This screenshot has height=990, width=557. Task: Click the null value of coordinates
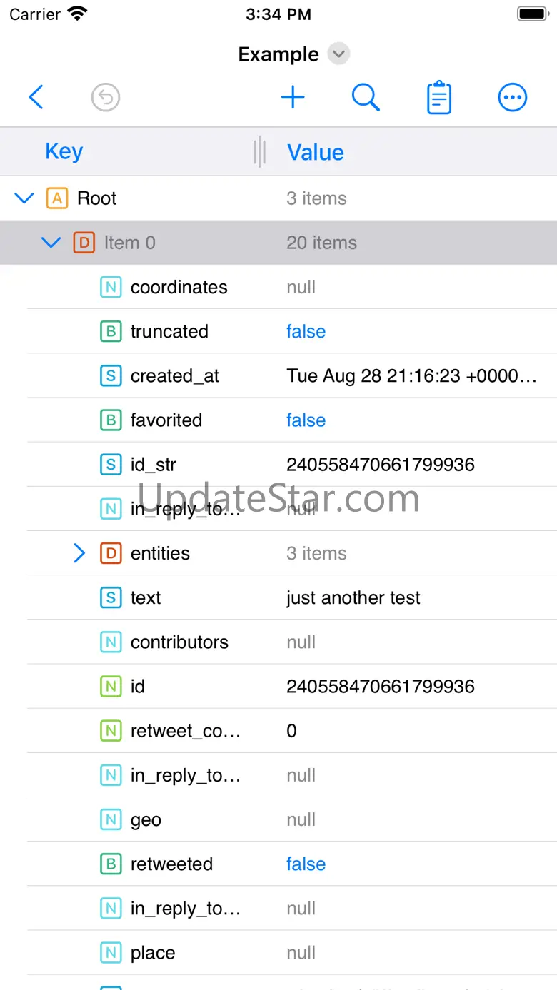301,287
